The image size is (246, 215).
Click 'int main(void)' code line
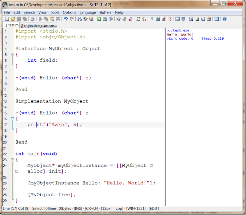coord(36,154)
